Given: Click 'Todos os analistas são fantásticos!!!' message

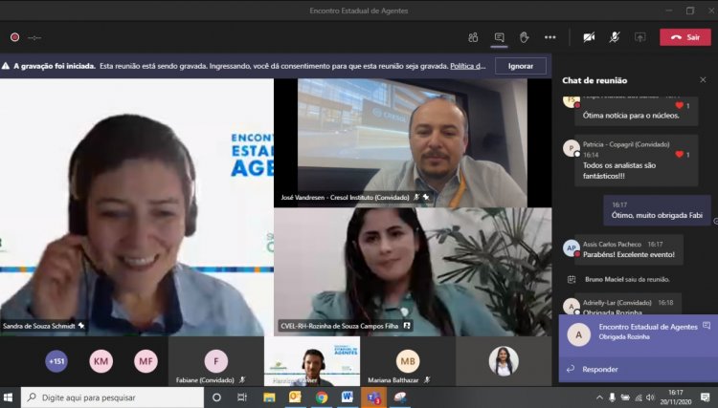Looking at the screenshot, I should click(x=619, y=170).
